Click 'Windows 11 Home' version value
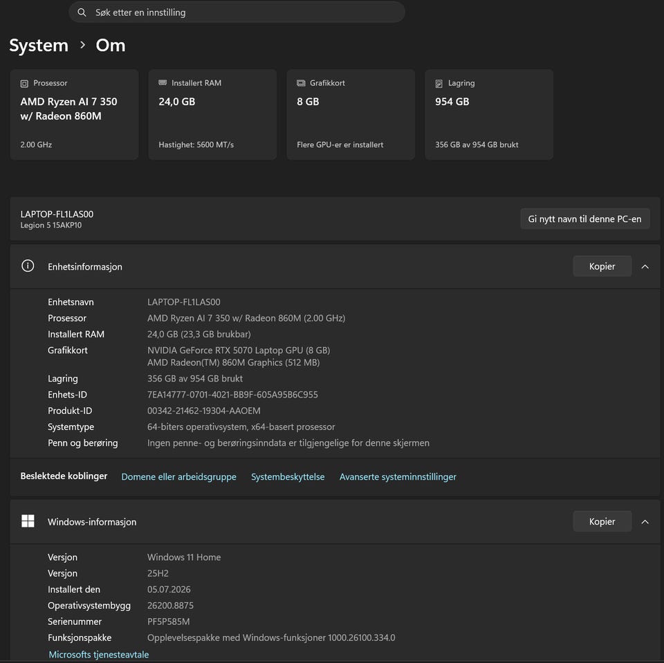664x663 pixels. tap(184, 557)
